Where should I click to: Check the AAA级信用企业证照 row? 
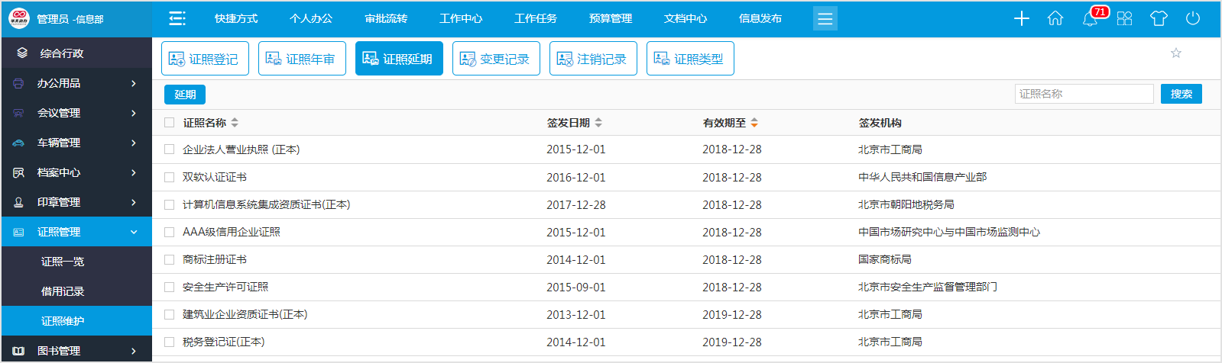(169, 232)
